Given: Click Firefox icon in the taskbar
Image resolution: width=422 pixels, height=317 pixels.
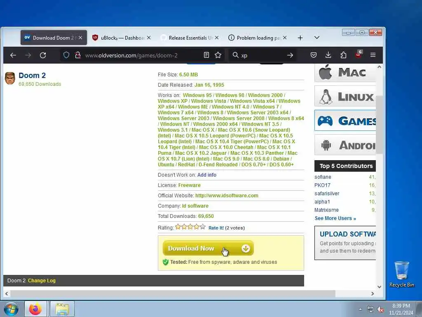Looking at the screenshot, I should click(x=35, y=309).
